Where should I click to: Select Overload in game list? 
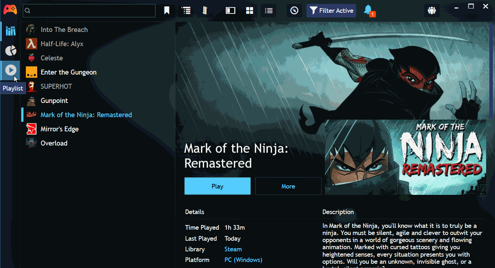point(99,143)
